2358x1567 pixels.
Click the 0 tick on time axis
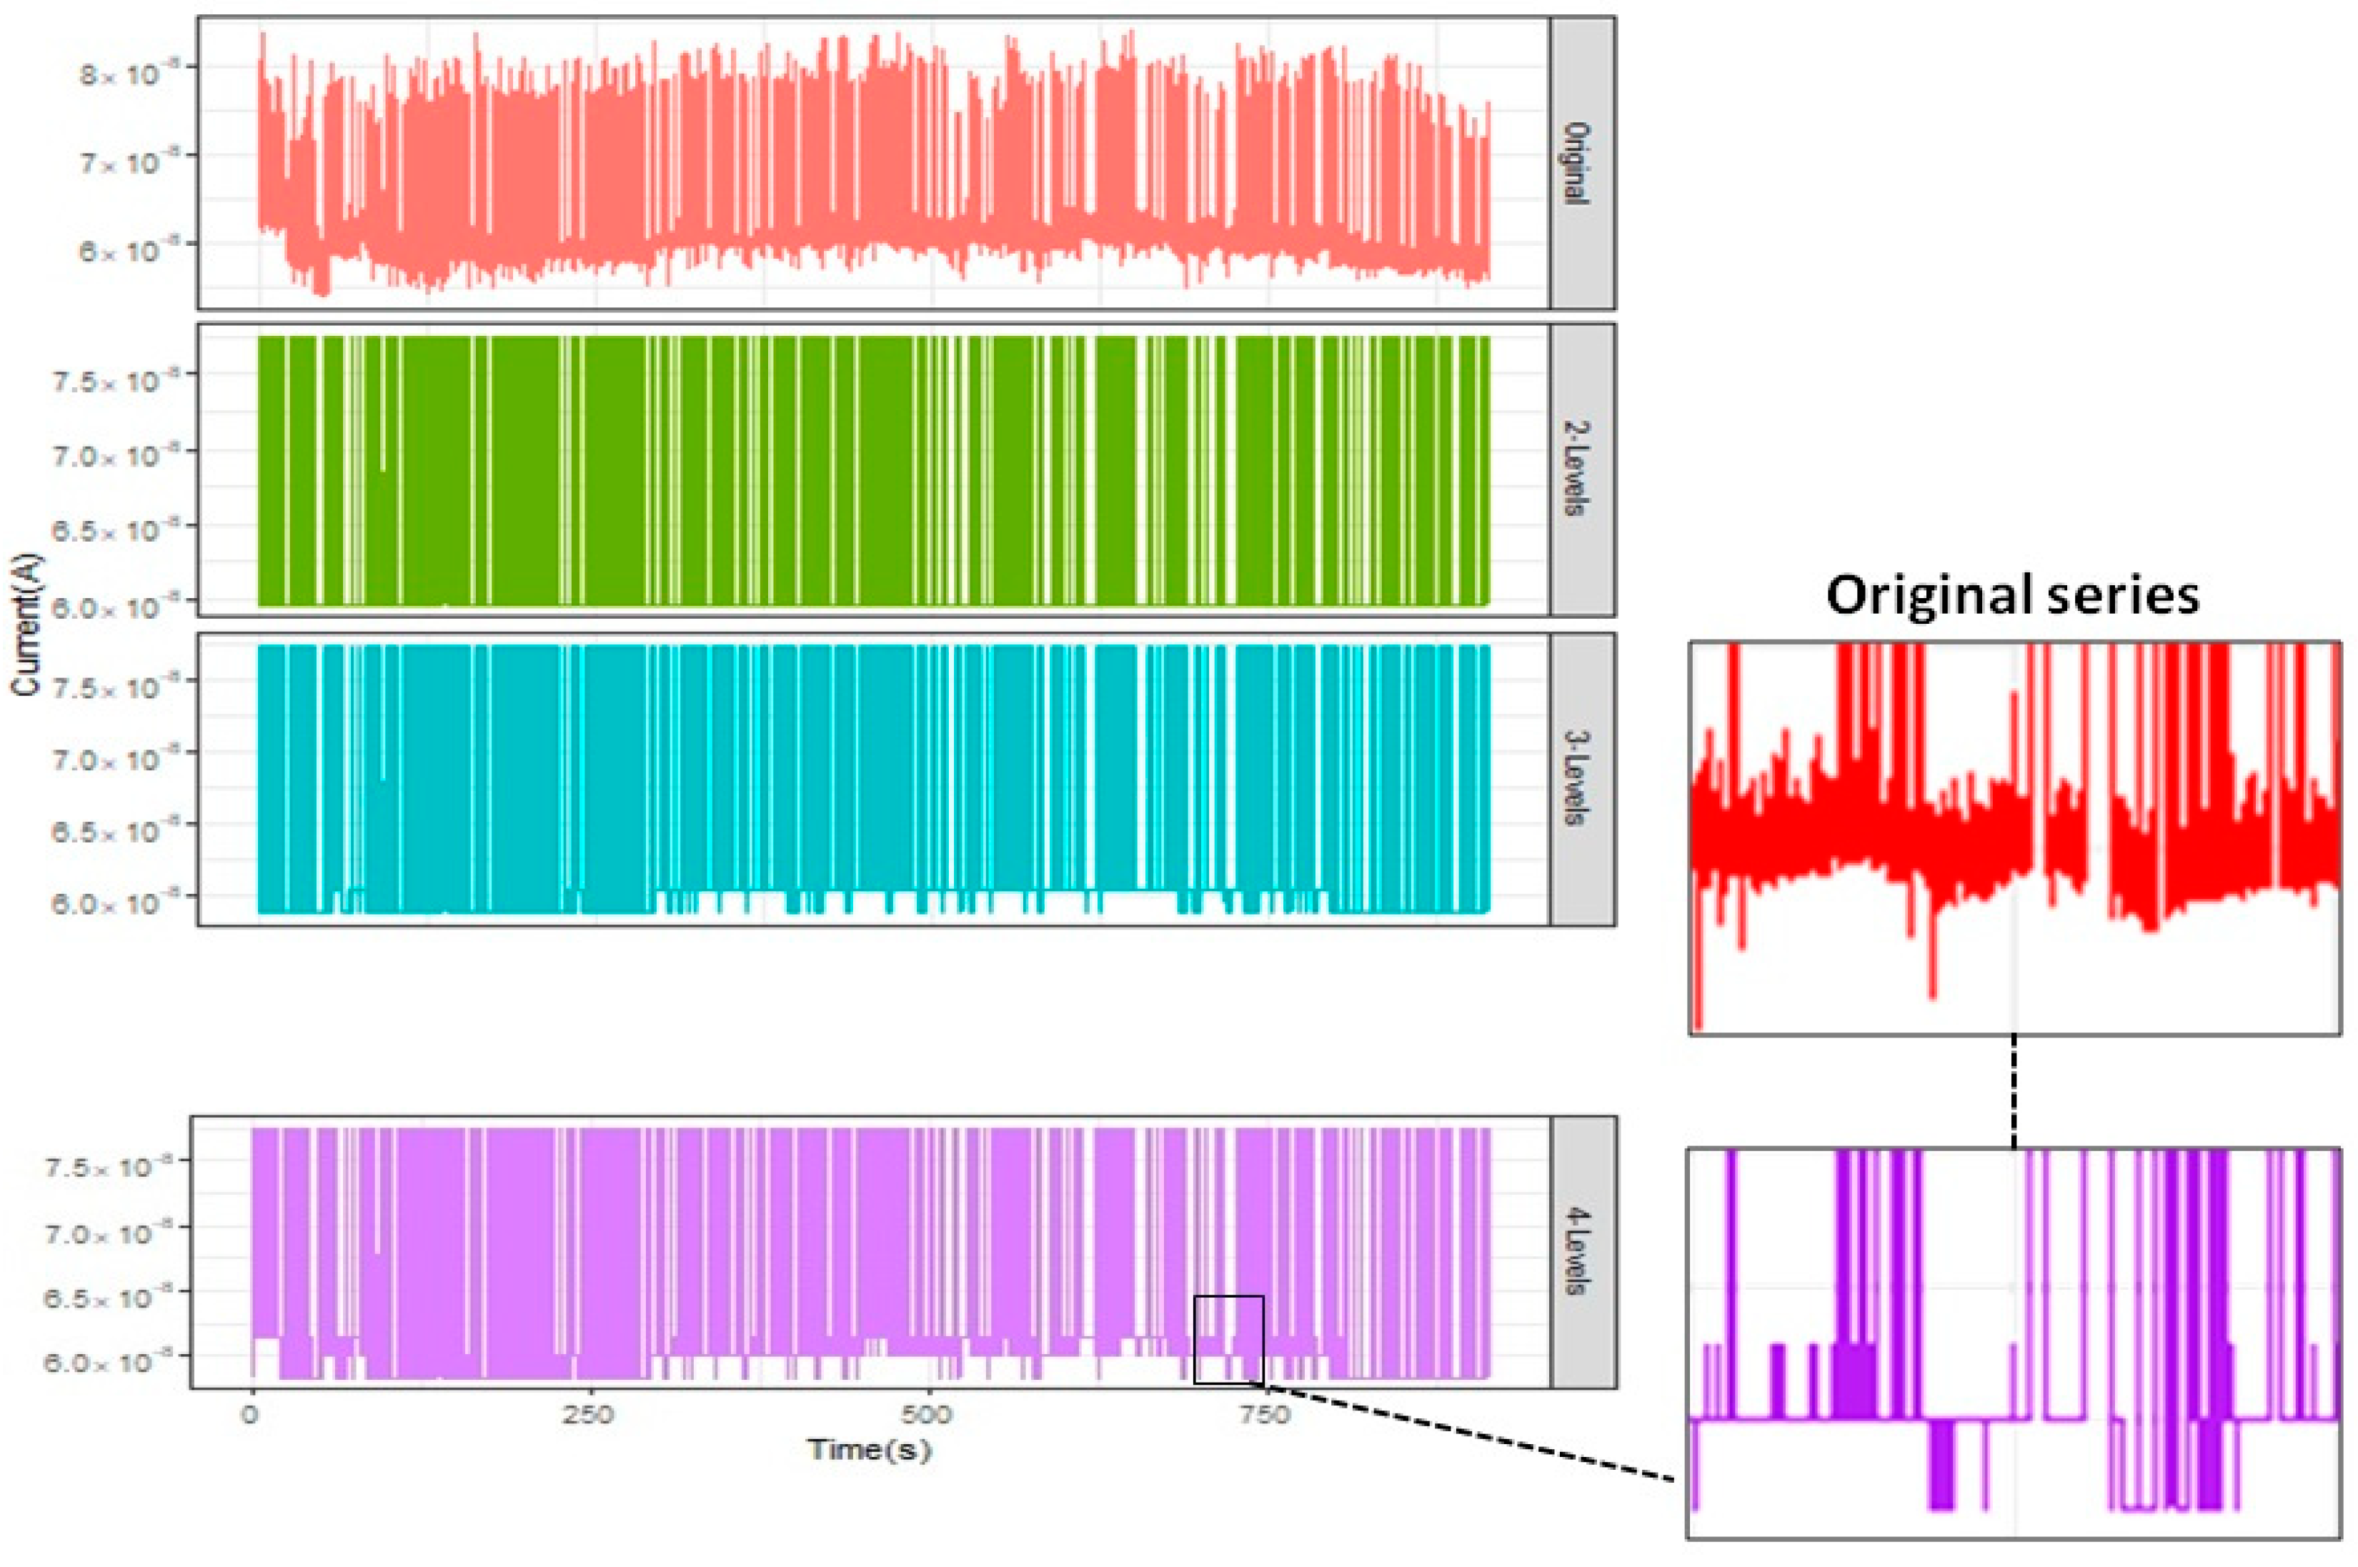click(250, 1416)
